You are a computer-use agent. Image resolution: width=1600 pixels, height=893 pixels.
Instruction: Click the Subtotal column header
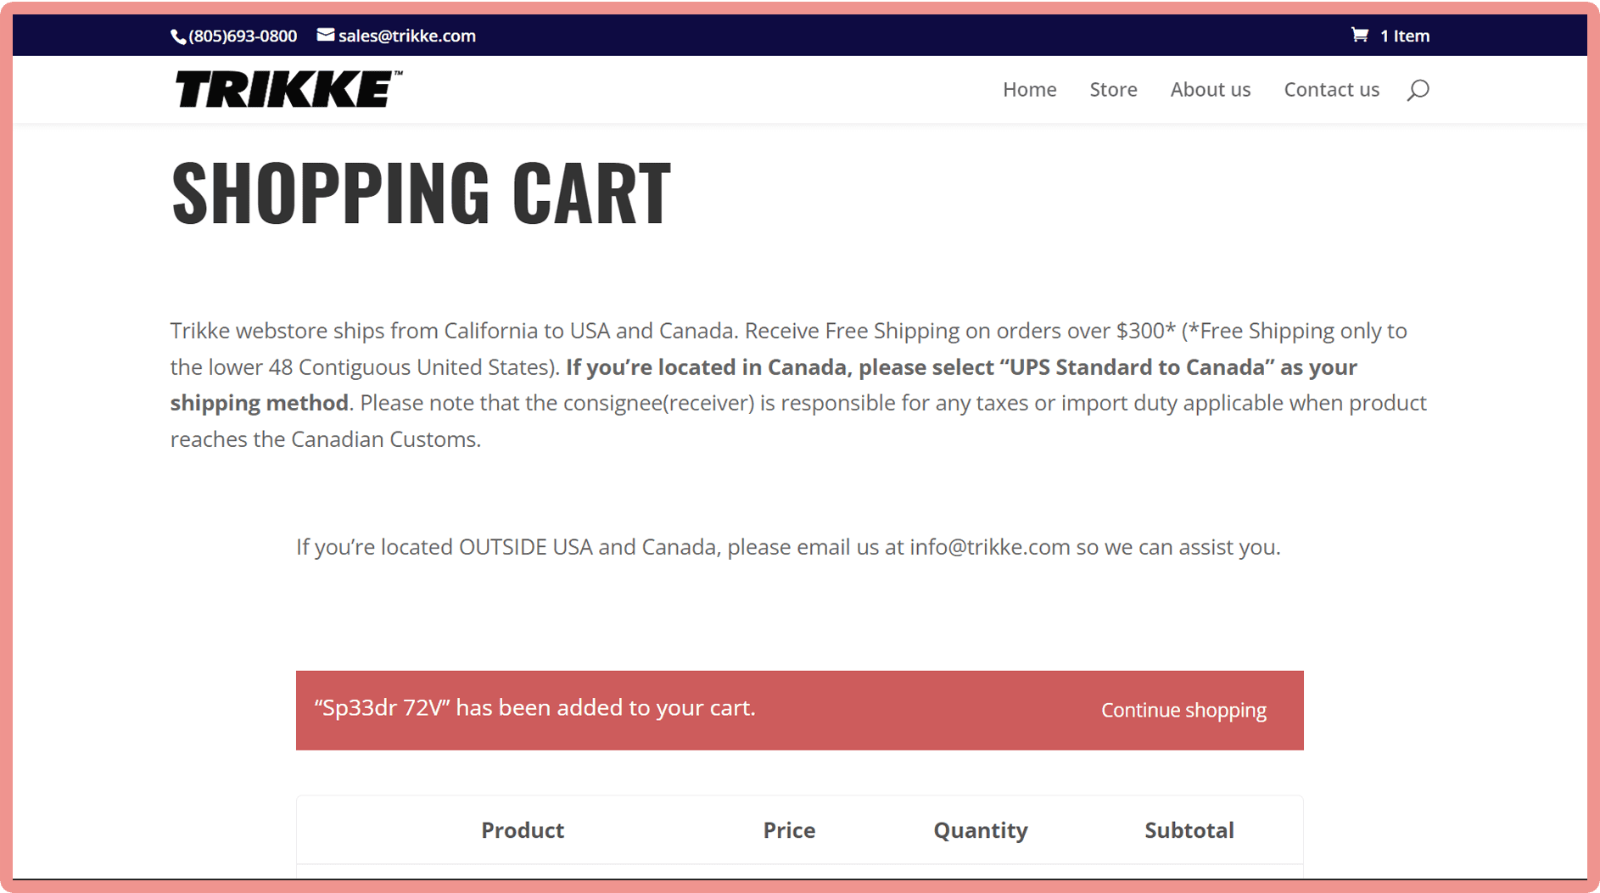1189,830
